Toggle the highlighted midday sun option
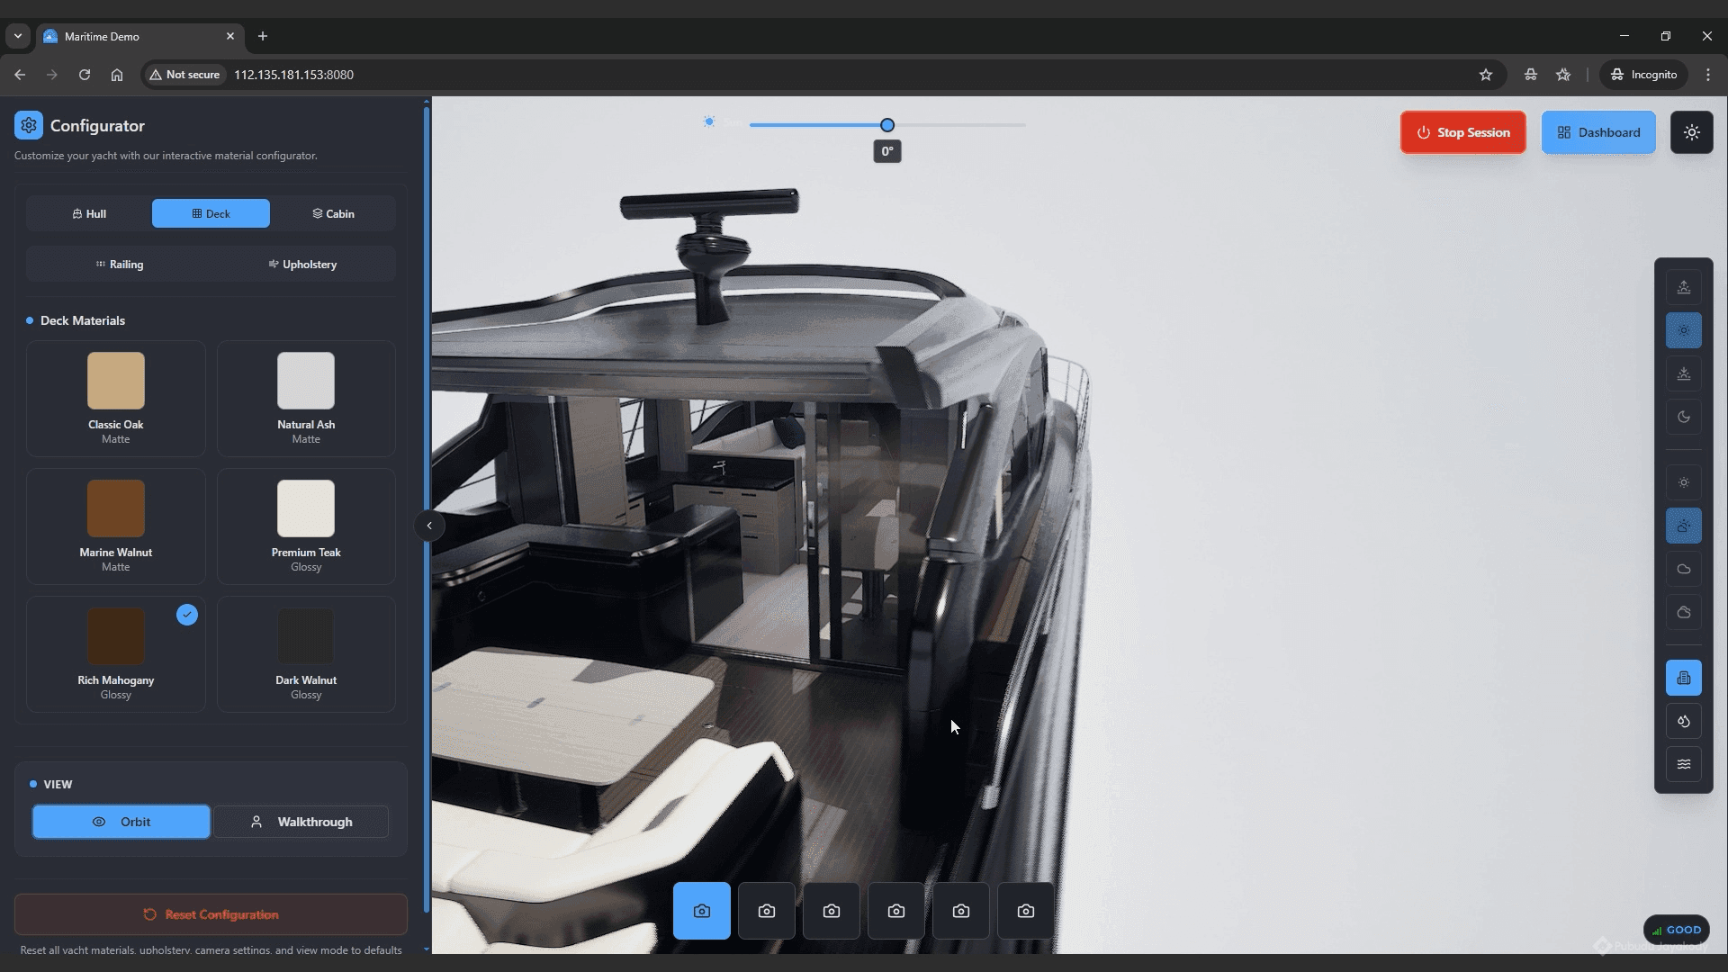 (1683, 330)
